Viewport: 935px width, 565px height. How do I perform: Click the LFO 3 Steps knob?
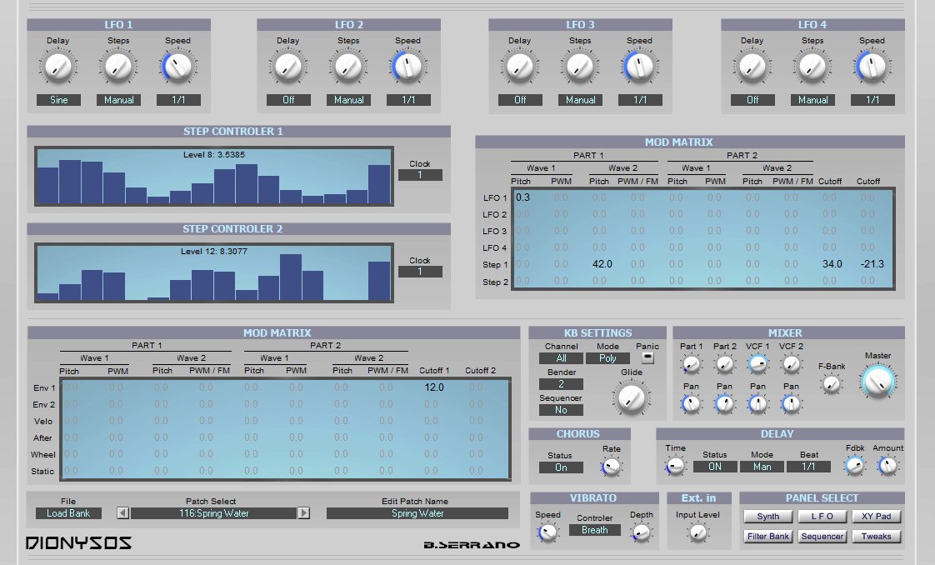(x=580, y=67)
